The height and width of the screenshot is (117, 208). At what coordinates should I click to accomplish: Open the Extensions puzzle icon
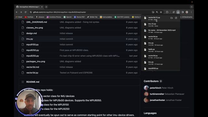[x=167, y=12]
